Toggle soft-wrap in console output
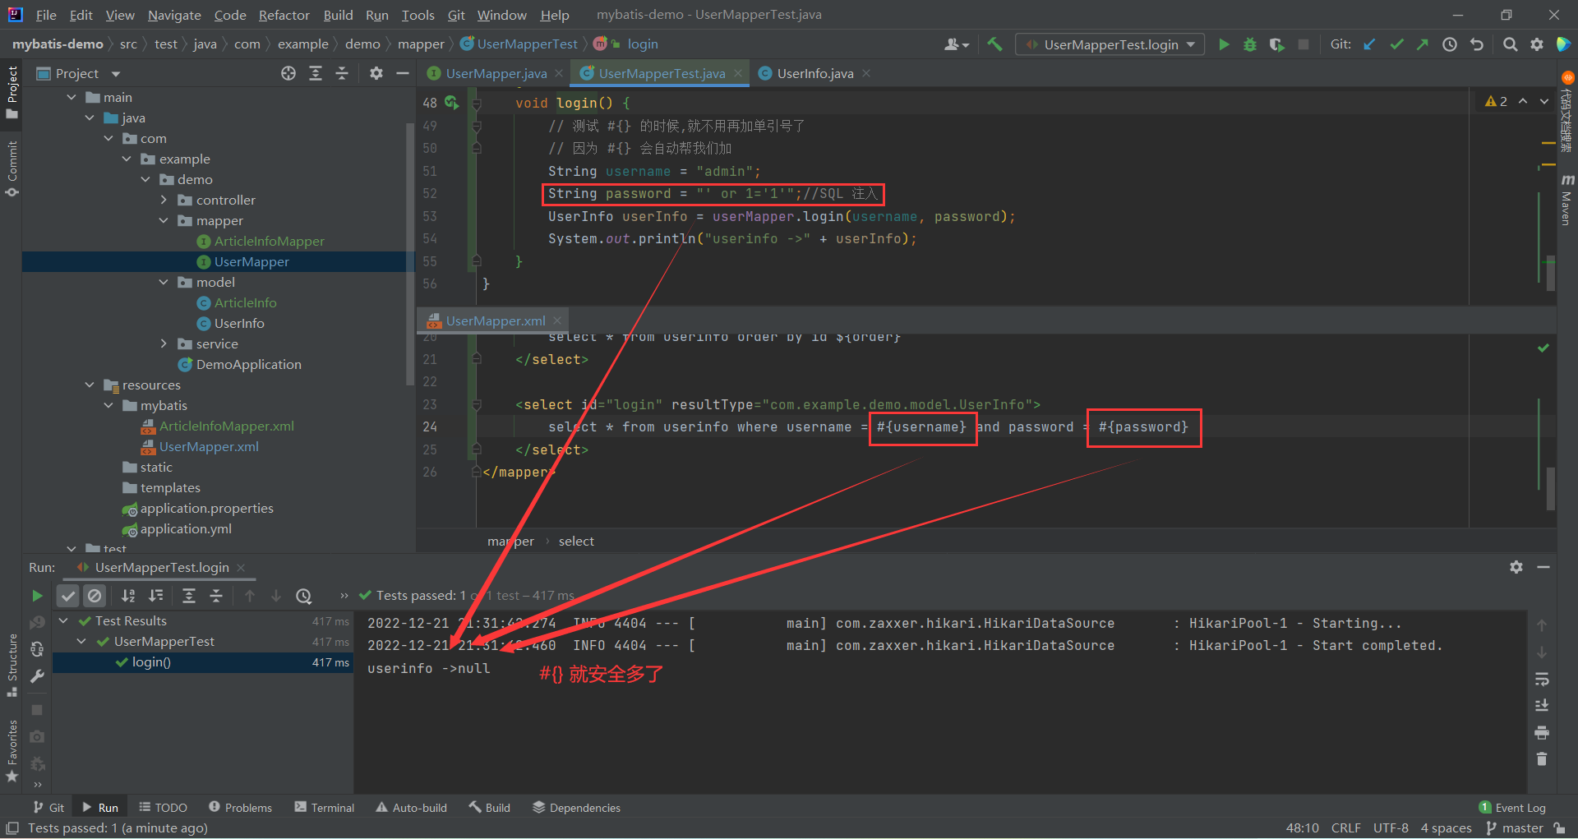Screen dimensions: 1578x839 (1542, 679)
